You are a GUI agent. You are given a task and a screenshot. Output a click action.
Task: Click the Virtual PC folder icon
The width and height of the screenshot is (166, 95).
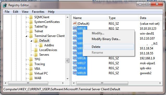click(31, 73)
